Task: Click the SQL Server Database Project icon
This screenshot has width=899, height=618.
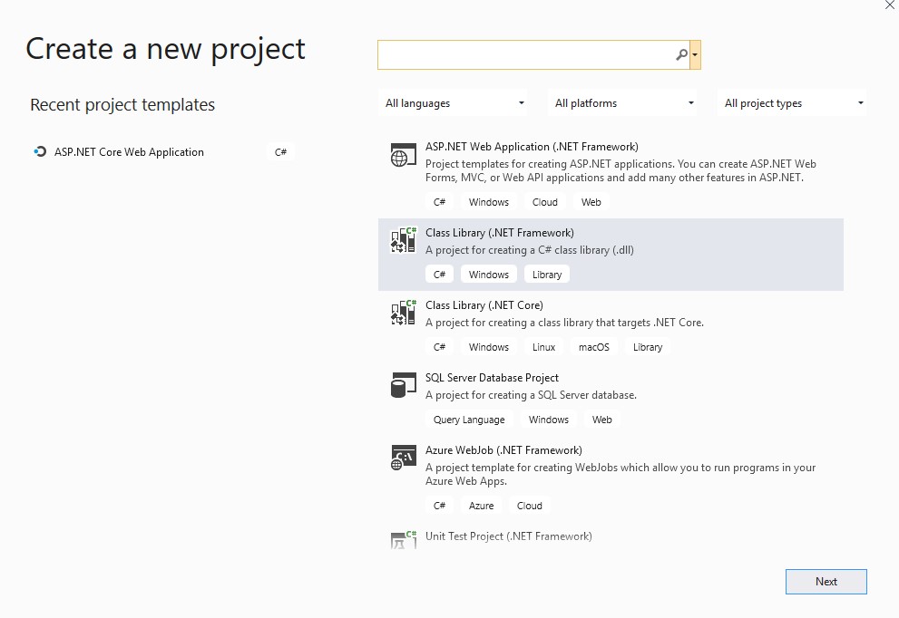Action: click(x=403, y=385)
